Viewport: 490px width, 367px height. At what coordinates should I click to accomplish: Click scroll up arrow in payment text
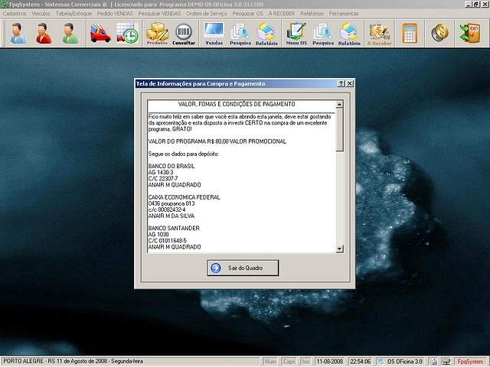[x=339, y=104]
